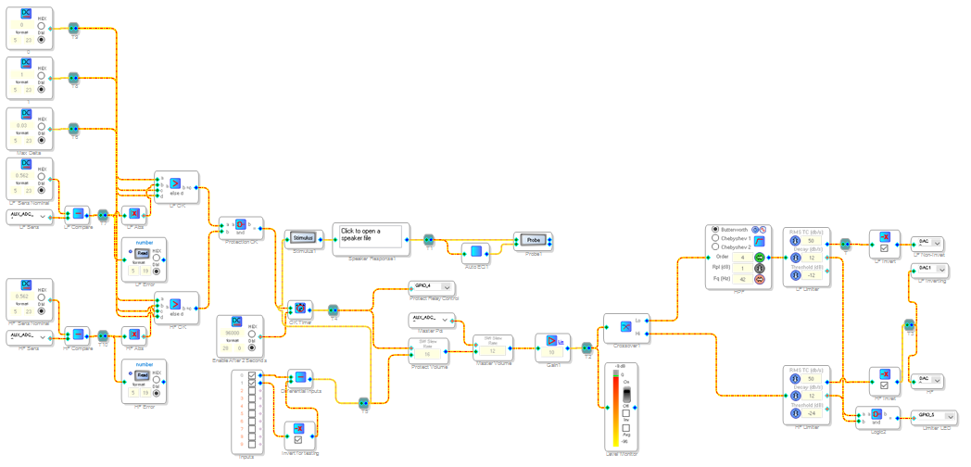This screenshot has height=467, width=971.
Task: Click the Protection OK AND gate icon
Action: (x=242, y=224)
